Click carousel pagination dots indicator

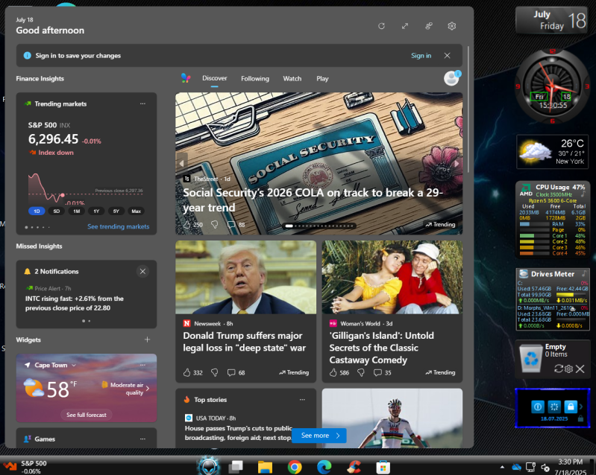click(x=319, y=226)
